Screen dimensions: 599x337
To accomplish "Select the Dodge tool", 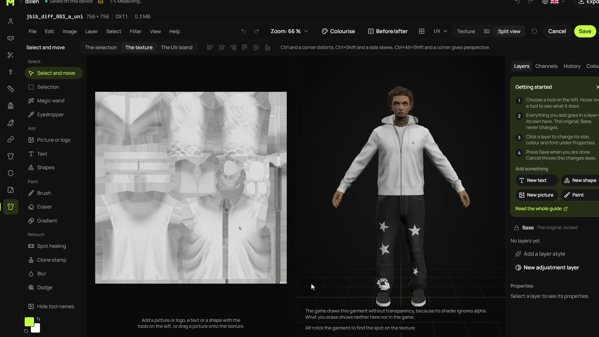I will 54,287.
